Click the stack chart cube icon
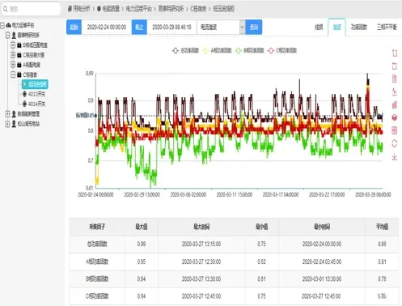 pyautogui.click(x=395, y=117)
